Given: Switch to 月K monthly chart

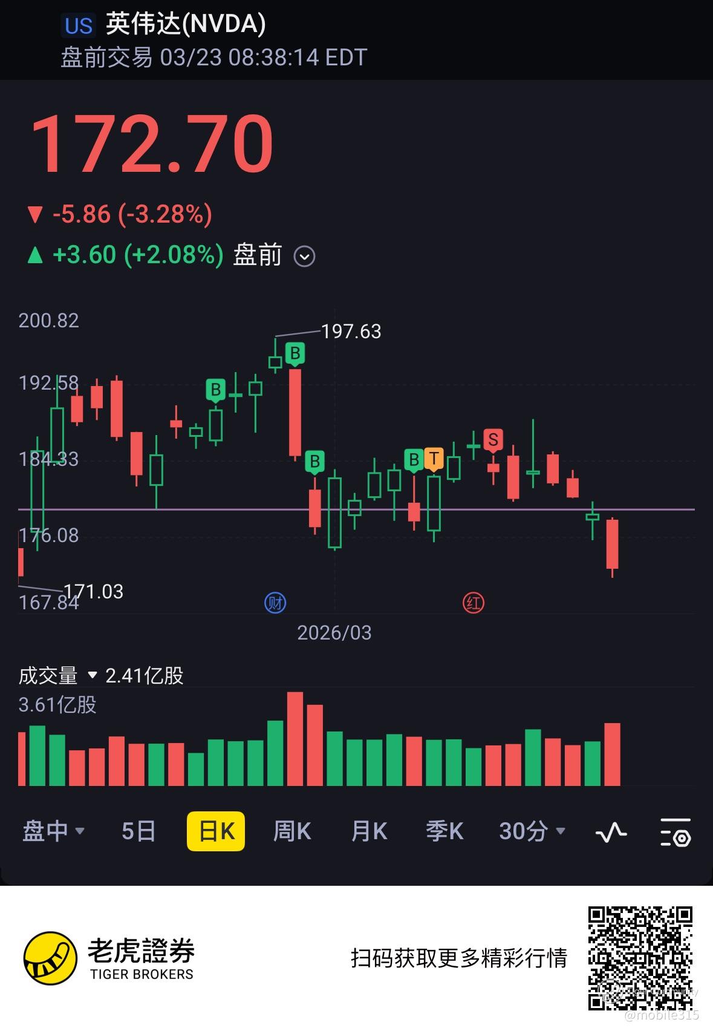Looking at the screenshot, I should 369,831.
